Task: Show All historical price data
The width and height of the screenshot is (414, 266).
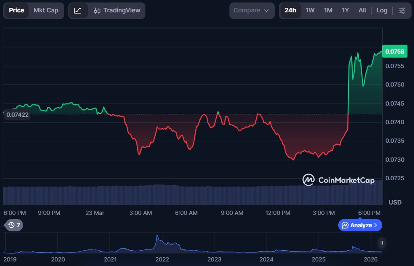Action: (x=362, y=10)
